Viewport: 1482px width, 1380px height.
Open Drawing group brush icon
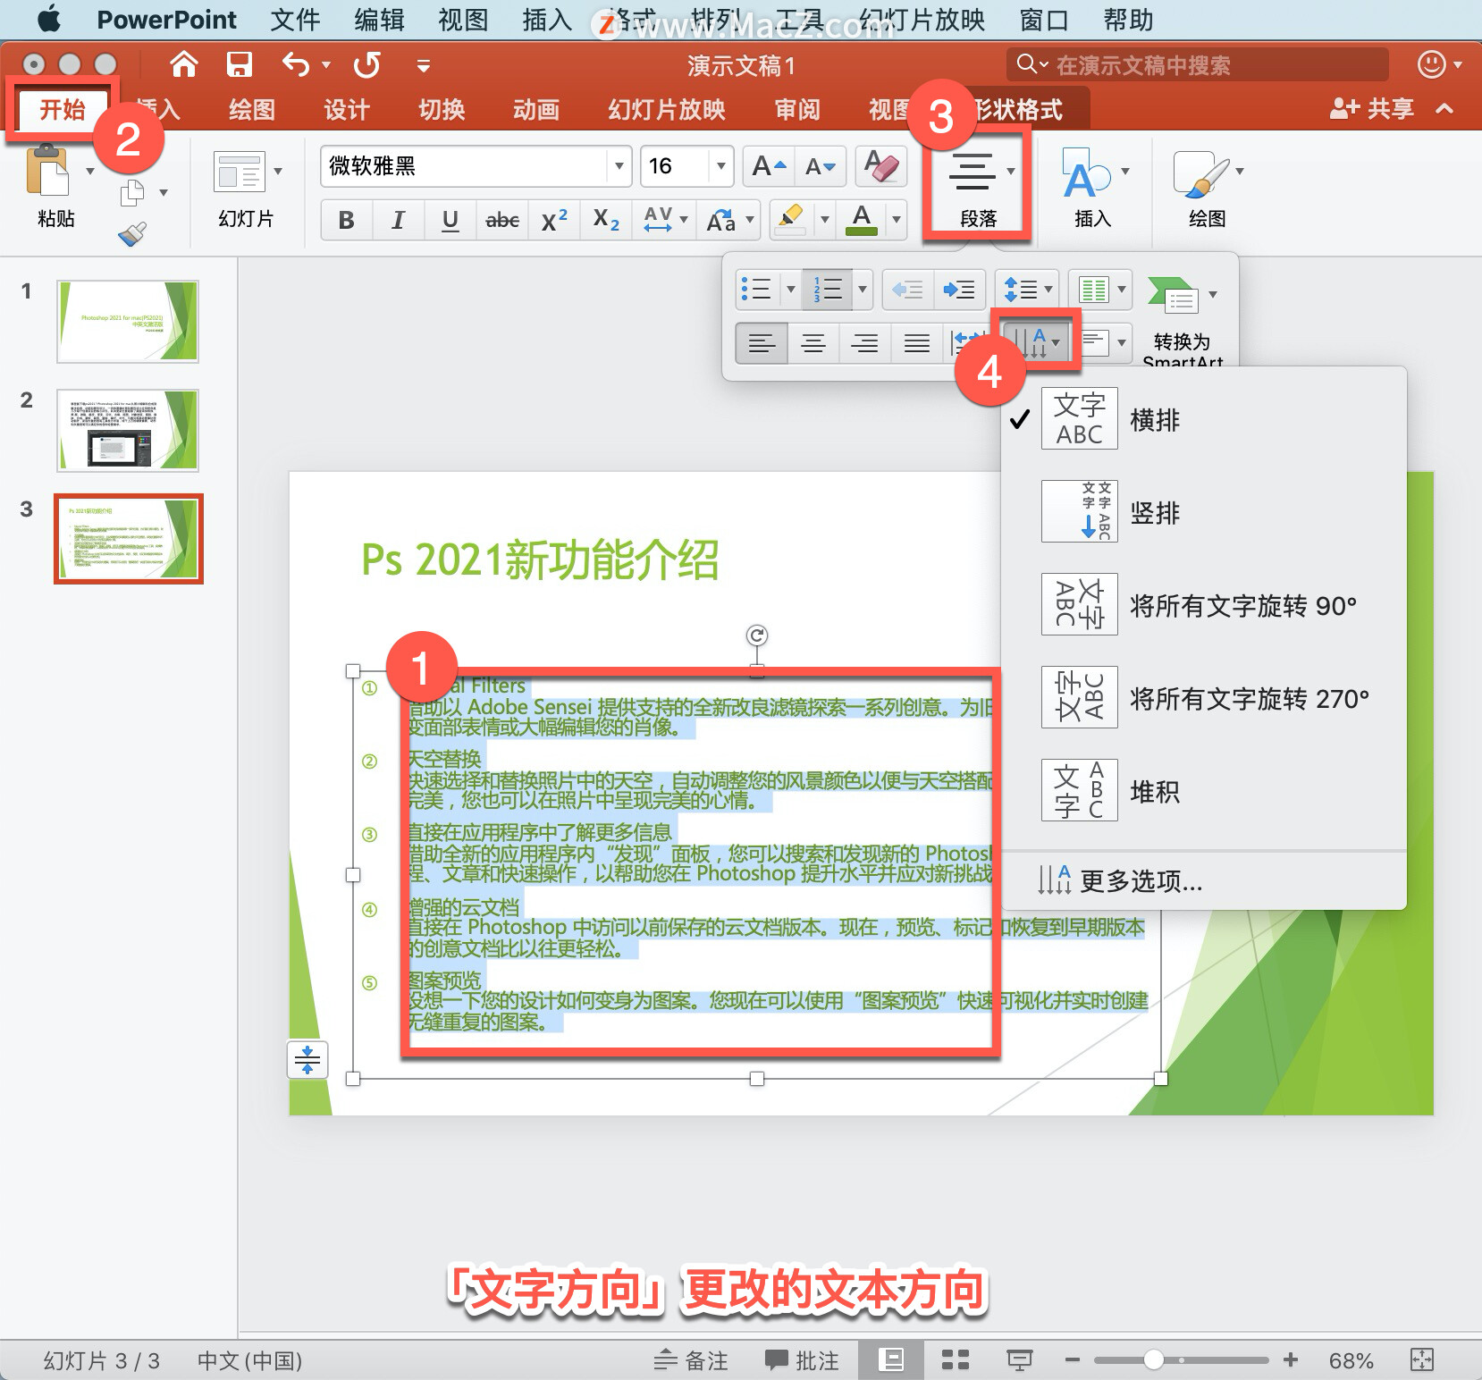tap(1200, 173)
